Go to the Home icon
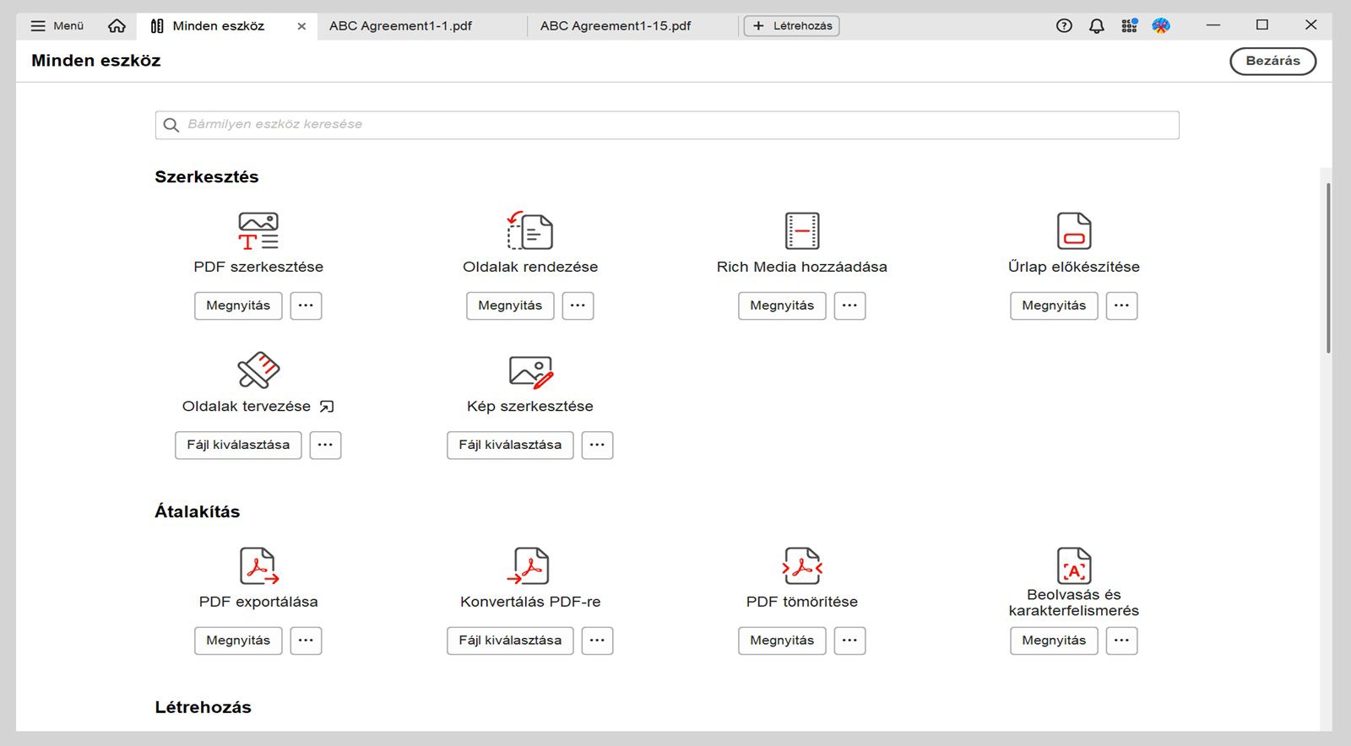 [x=117, y=26]
